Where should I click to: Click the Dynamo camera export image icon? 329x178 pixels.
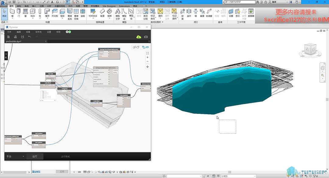click(146, 37)
